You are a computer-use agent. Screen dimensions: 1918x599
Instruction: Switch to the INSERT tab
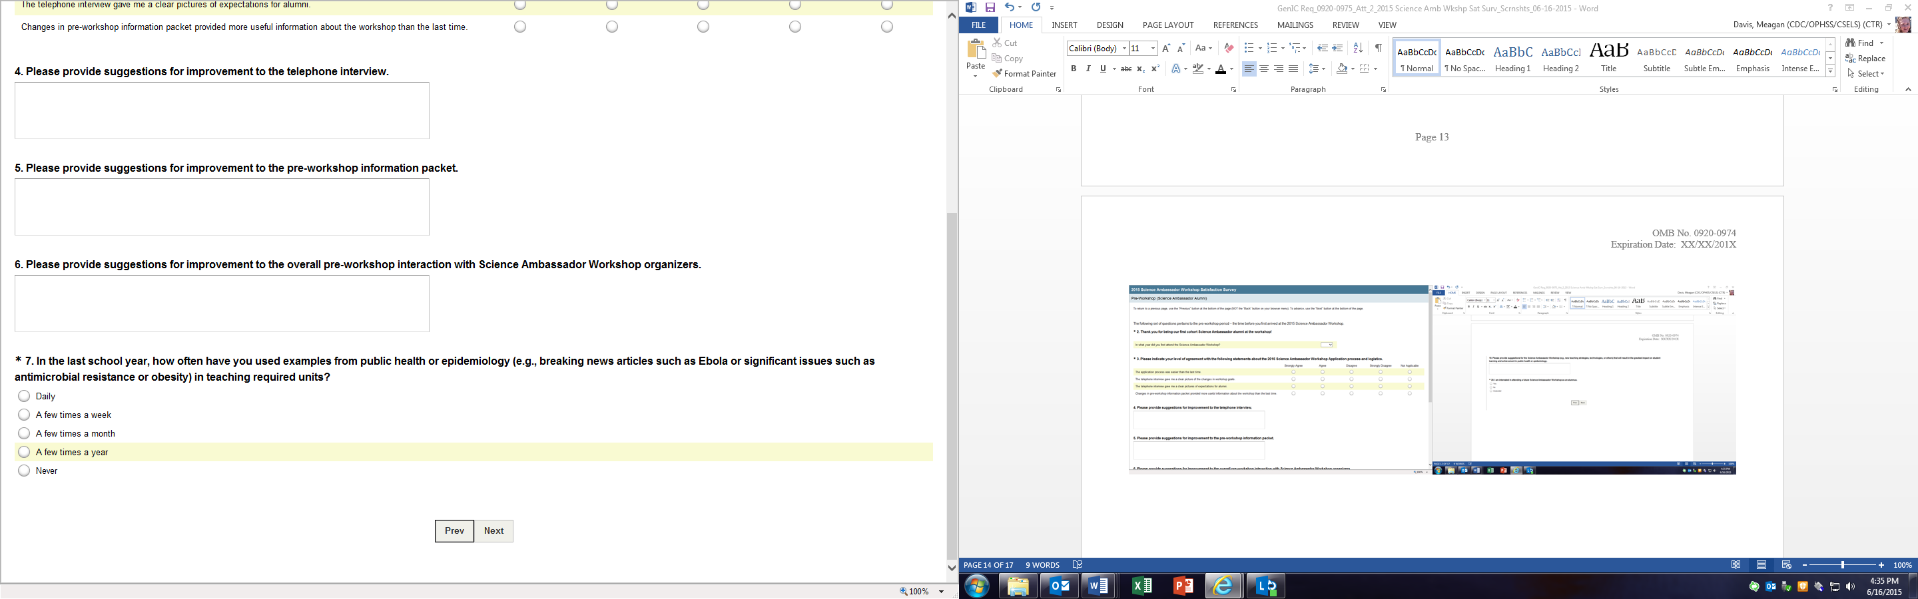point(1064,25)
